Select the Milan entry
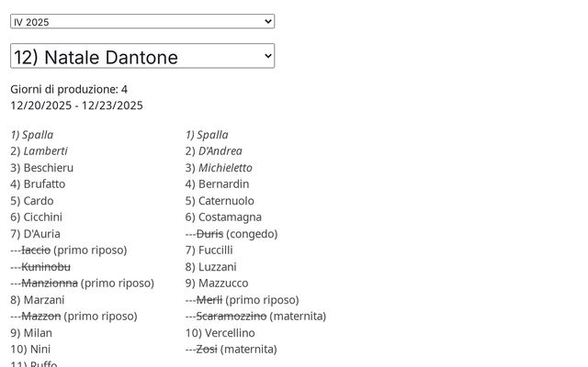The height and width of the screenshot is (367, 588). (38, 333)
